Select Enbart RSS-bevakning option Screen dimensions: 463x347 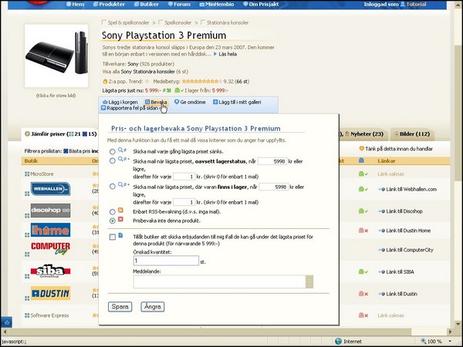(112, 212)
